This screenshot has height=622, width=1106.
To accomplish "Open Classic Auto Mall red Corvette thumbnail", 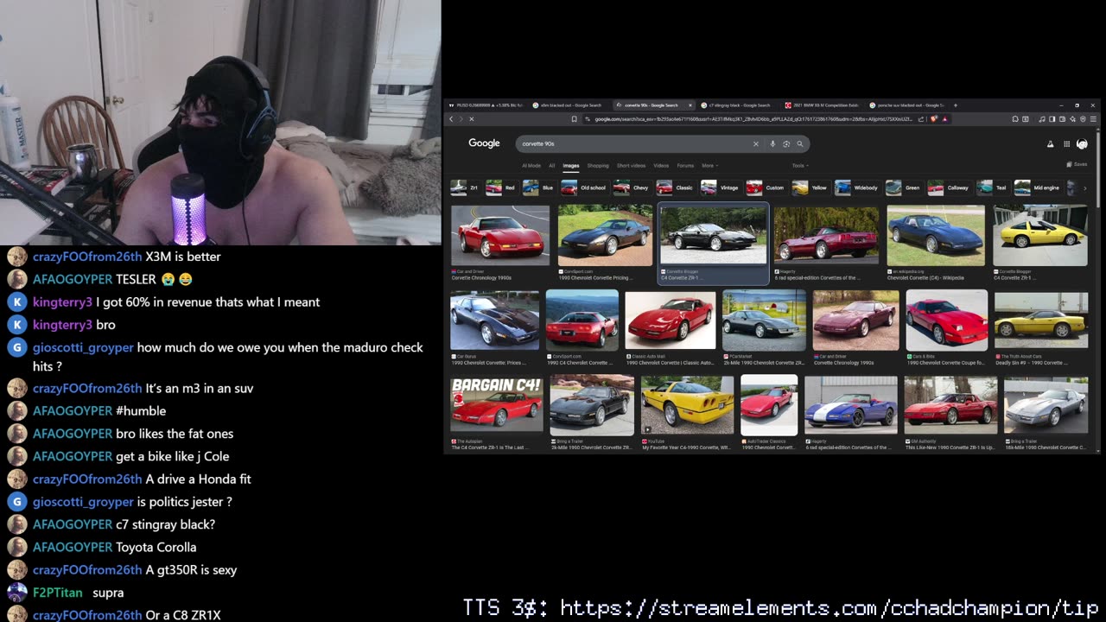I will [671, 320].
